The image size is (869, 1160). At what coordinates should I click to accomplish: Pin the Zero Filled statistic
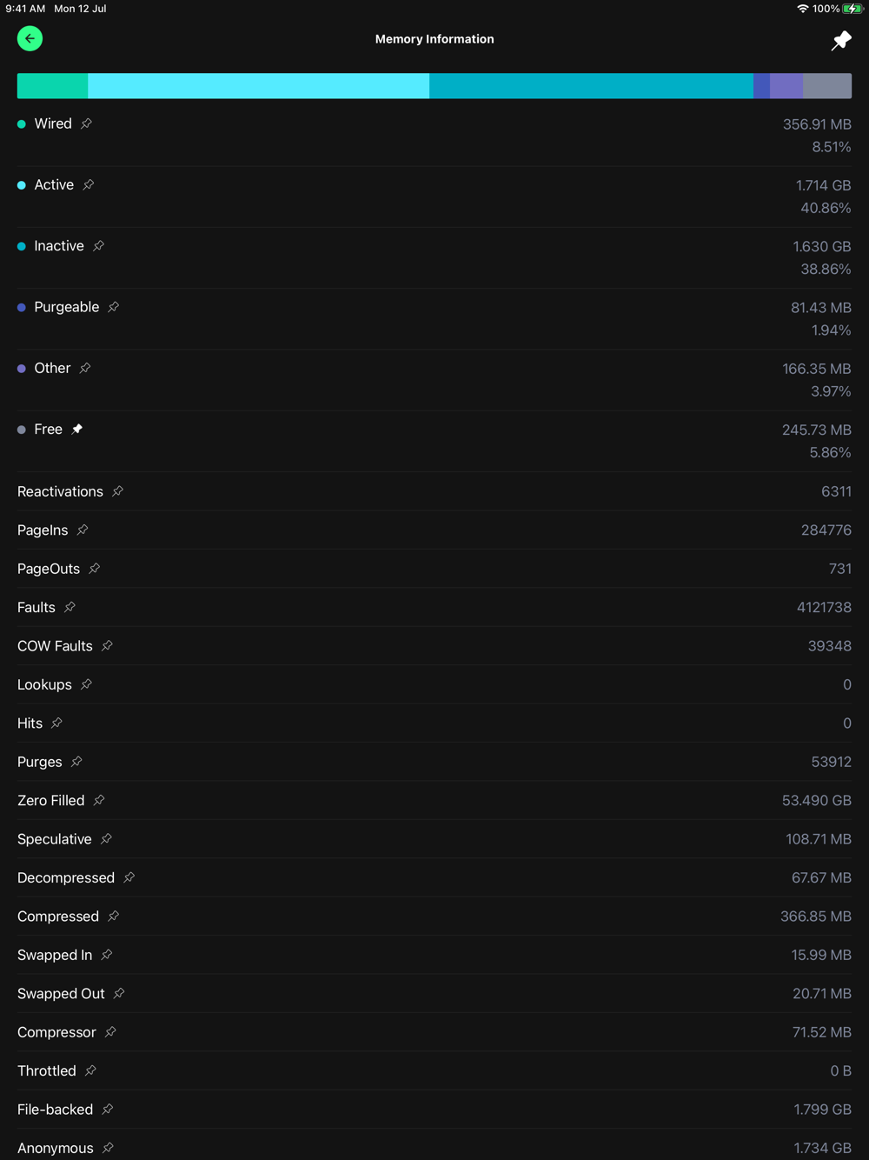99,800
